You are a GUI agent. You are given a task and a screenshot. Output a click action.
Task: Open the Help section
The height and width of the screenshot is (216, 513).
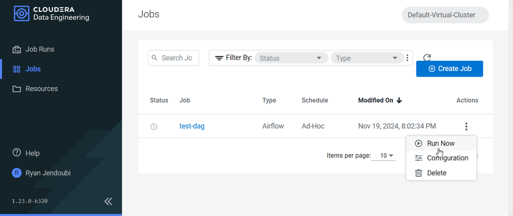click(26, 153)
